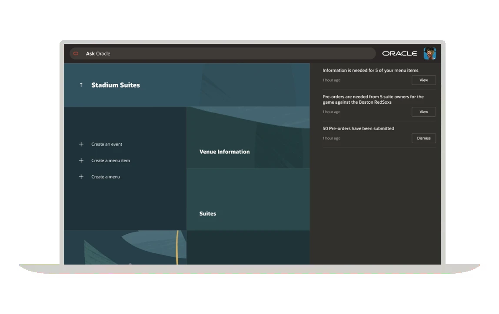Select the plus icon next to Create a menu
Image resolution: width=499 pixels, height=314 pixels.
[81, 177]
